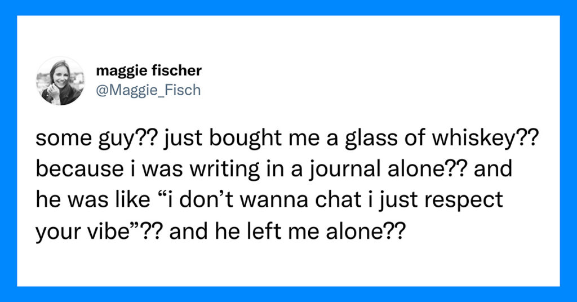Viewport: 577px width, 302px height.
Task: Click the words he left me alone
Action: tap(303, 231)
